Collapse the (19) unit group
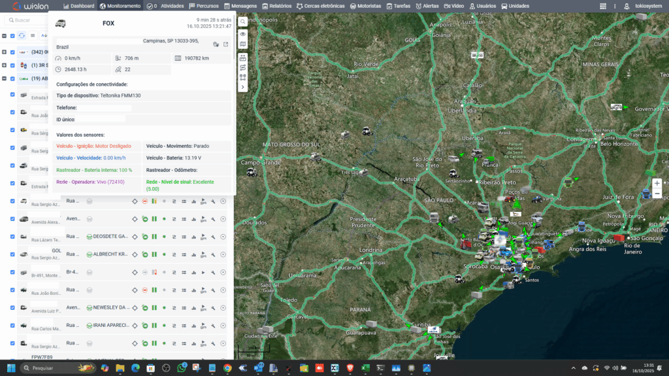This screenshot has width=669, height=376. click(5, 78)
